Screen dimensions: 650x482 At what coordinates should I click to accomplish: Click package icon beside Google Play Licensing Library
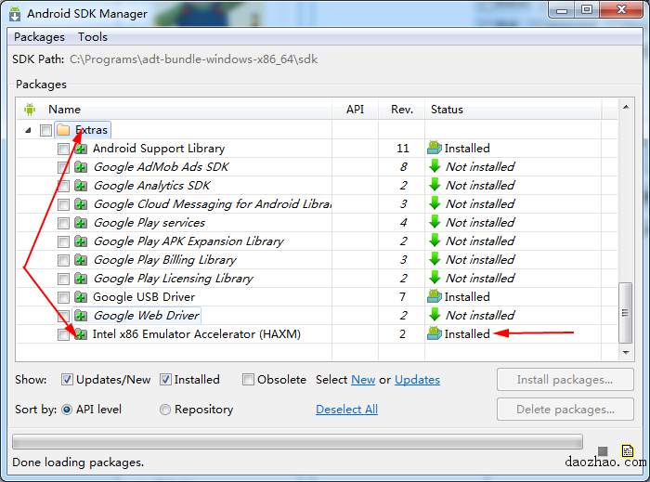(81, 279)
